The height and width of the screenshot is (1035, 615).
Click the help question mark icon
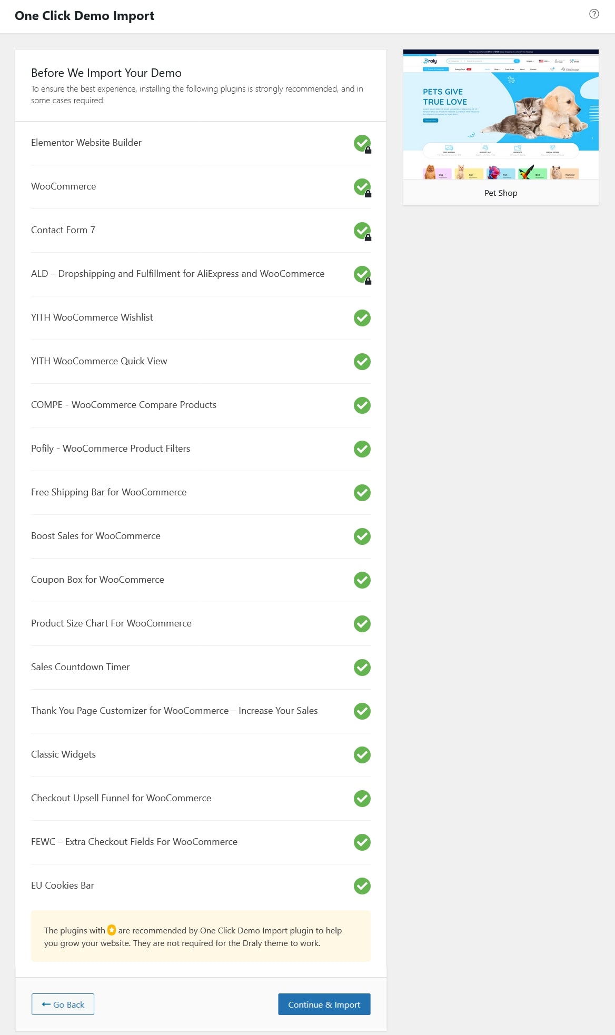coord(594,14)
